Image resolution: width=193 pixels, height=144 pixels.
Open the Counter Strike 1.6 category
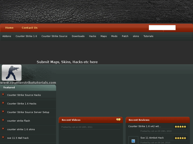[26, 36]
